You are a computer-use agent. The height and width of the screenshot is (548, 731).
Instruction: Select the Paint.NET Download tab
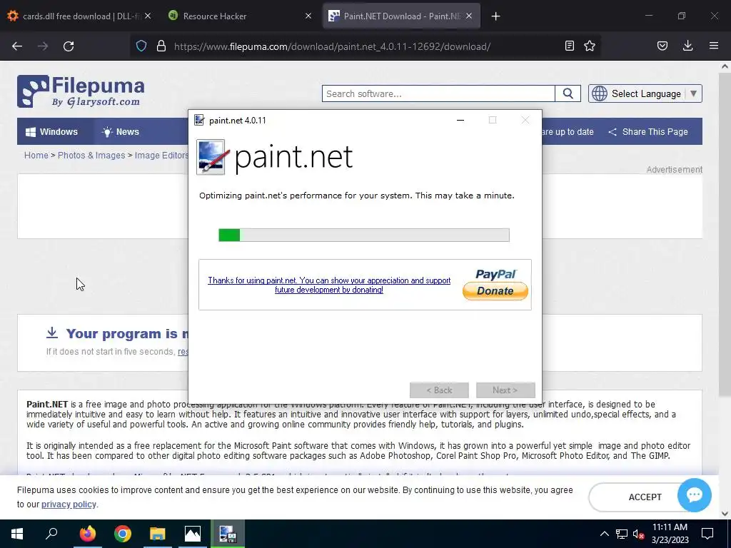[x=401, y=16]
